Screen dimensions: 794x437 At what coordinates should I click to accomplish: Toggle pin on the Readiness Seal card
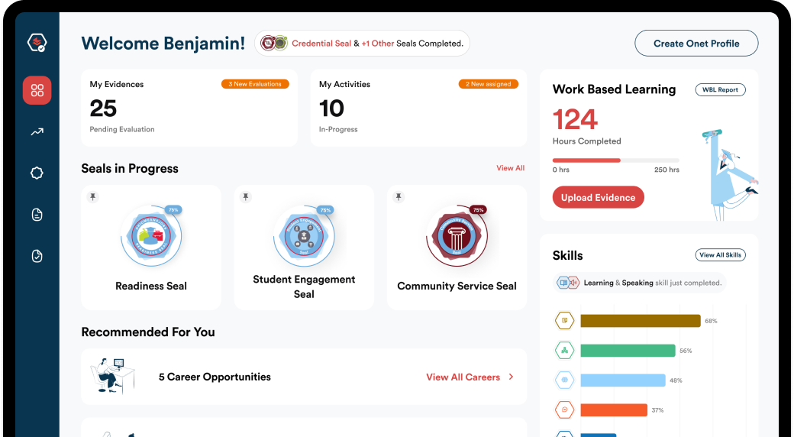[93, 197]
